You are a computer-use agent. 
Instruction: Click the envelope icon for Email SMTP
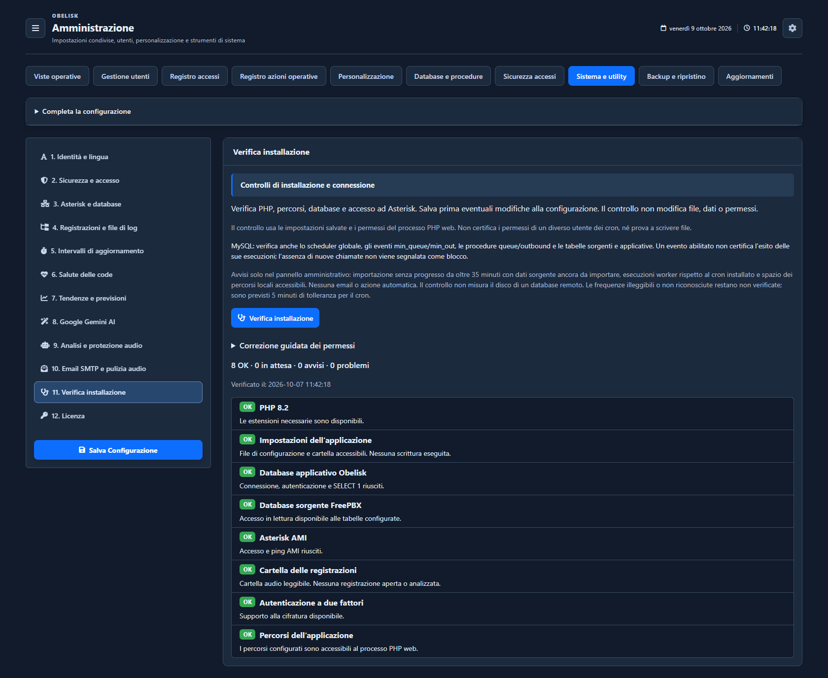click(44, 369)
